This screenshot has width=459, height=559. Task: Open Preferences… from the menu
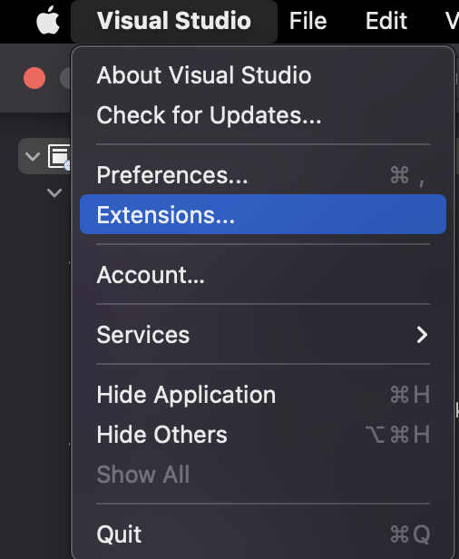click(263, 175)
